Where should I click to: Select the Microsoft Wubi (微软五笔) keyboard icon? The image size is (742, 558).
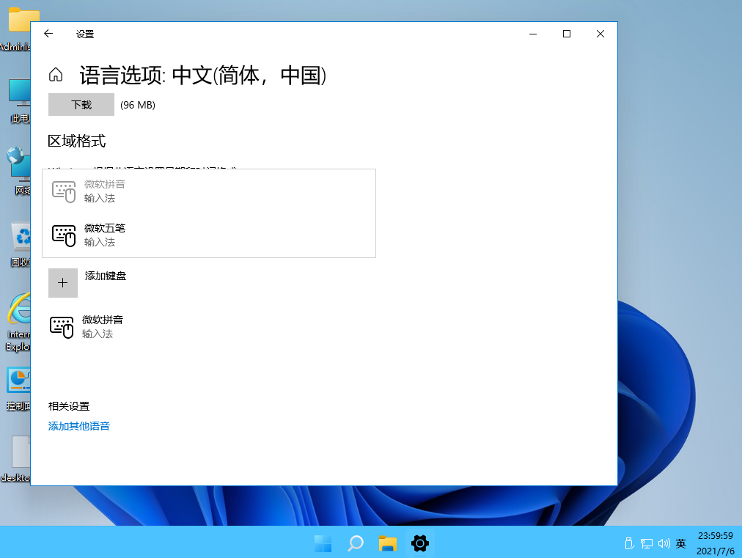(64, 236)
